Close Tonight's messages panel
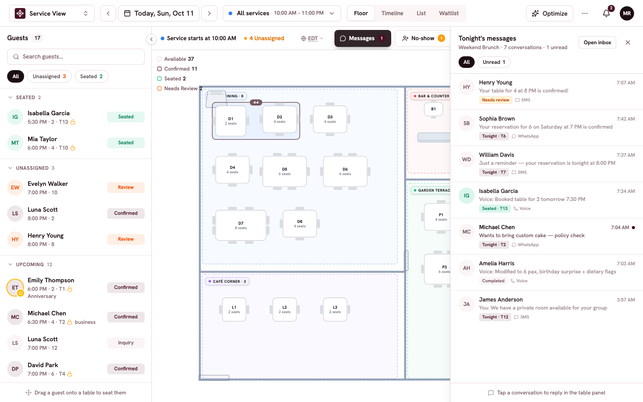The height and width of the screenshot is (402, 643). pyautogui.click(x=628, y=42)
